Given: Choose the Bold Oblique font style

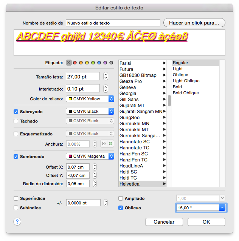Looking at the screenshot, I should (x=186, y=93).
